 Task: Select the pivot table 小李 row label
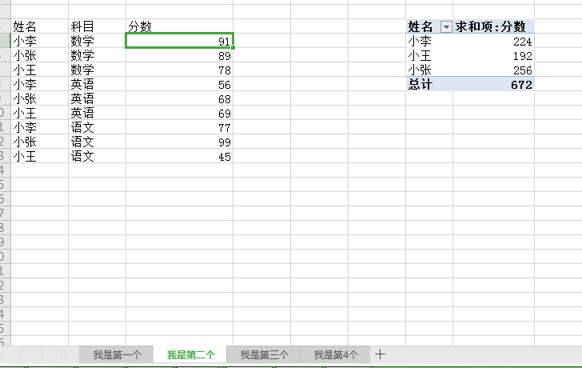(429, 41)
